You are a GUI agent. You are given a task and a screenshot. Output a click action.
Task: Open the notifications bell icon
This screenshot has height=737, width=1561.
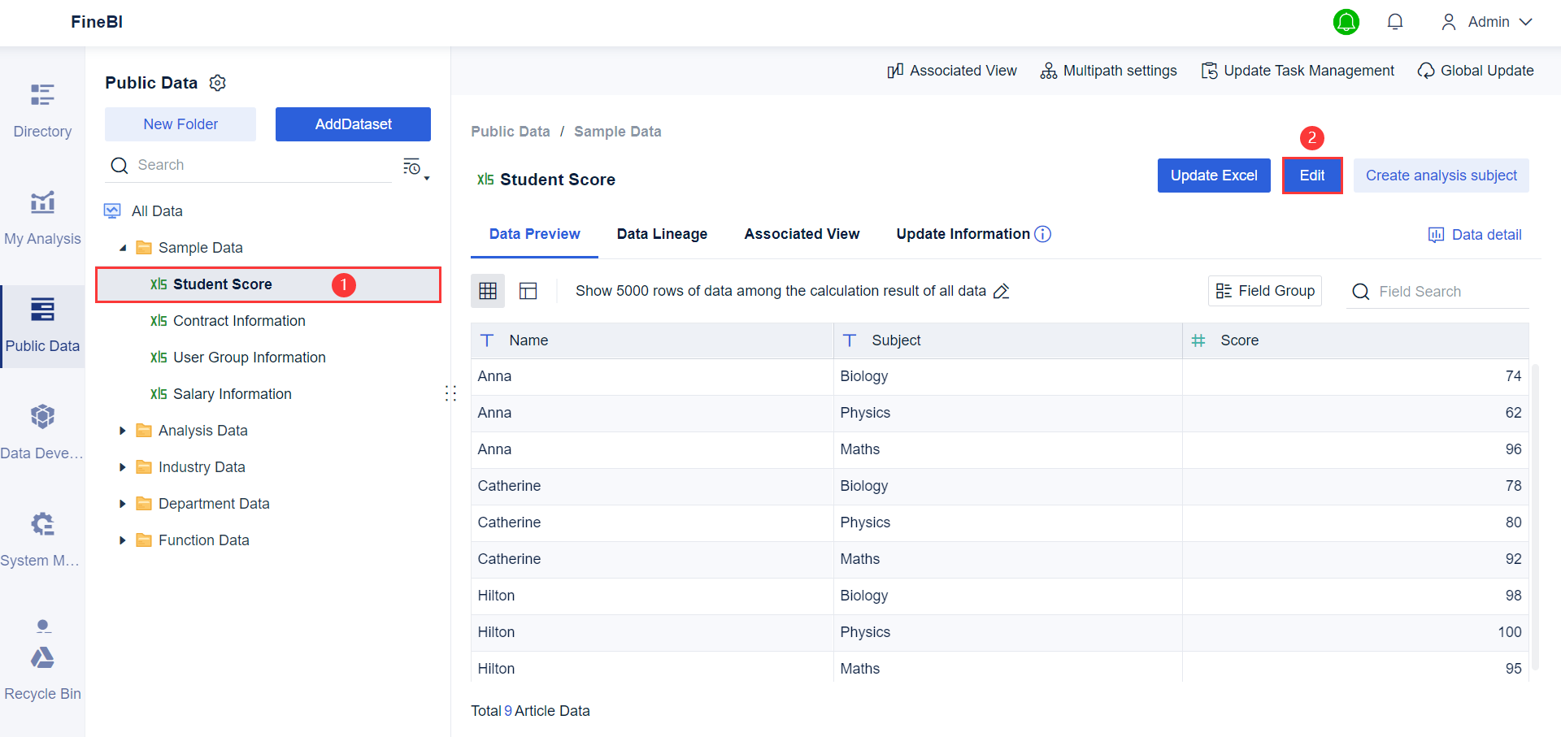[1395, 22]
